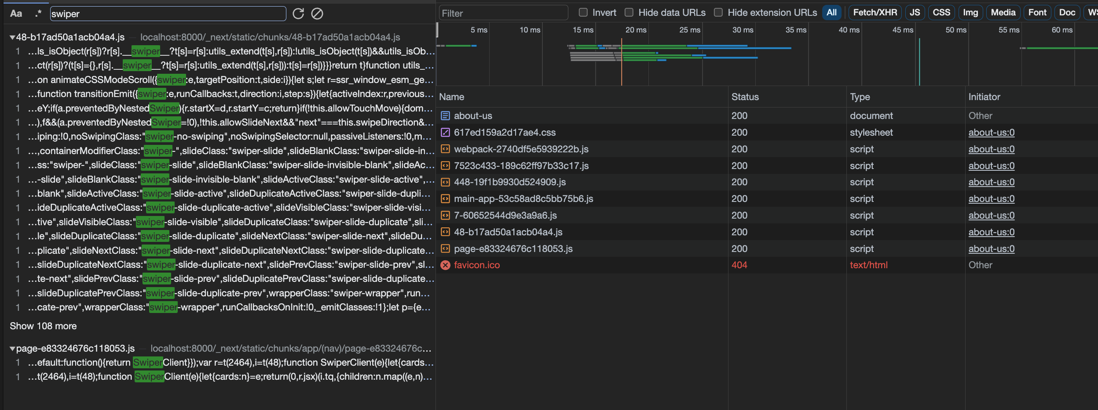Check the Hide data URLs option

pos(629,12)
